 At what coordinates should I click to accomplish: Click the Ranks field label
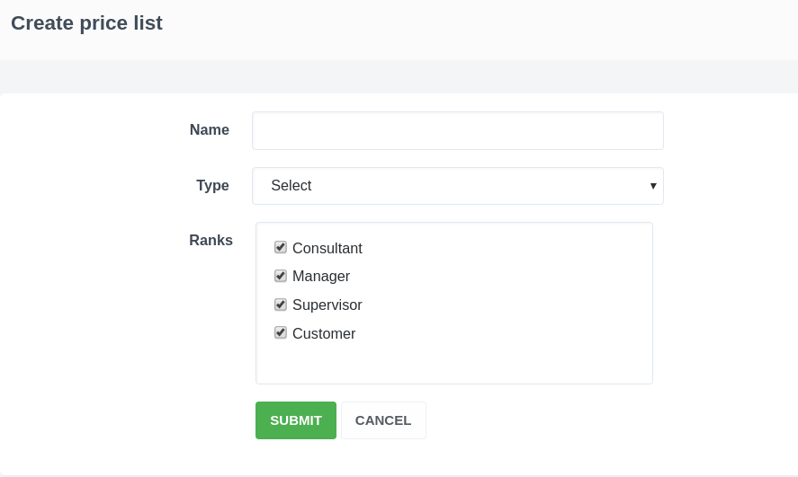[211, 241]
